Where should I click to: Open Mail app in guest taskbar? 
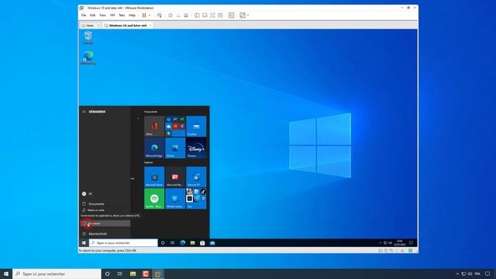(212, 243)
